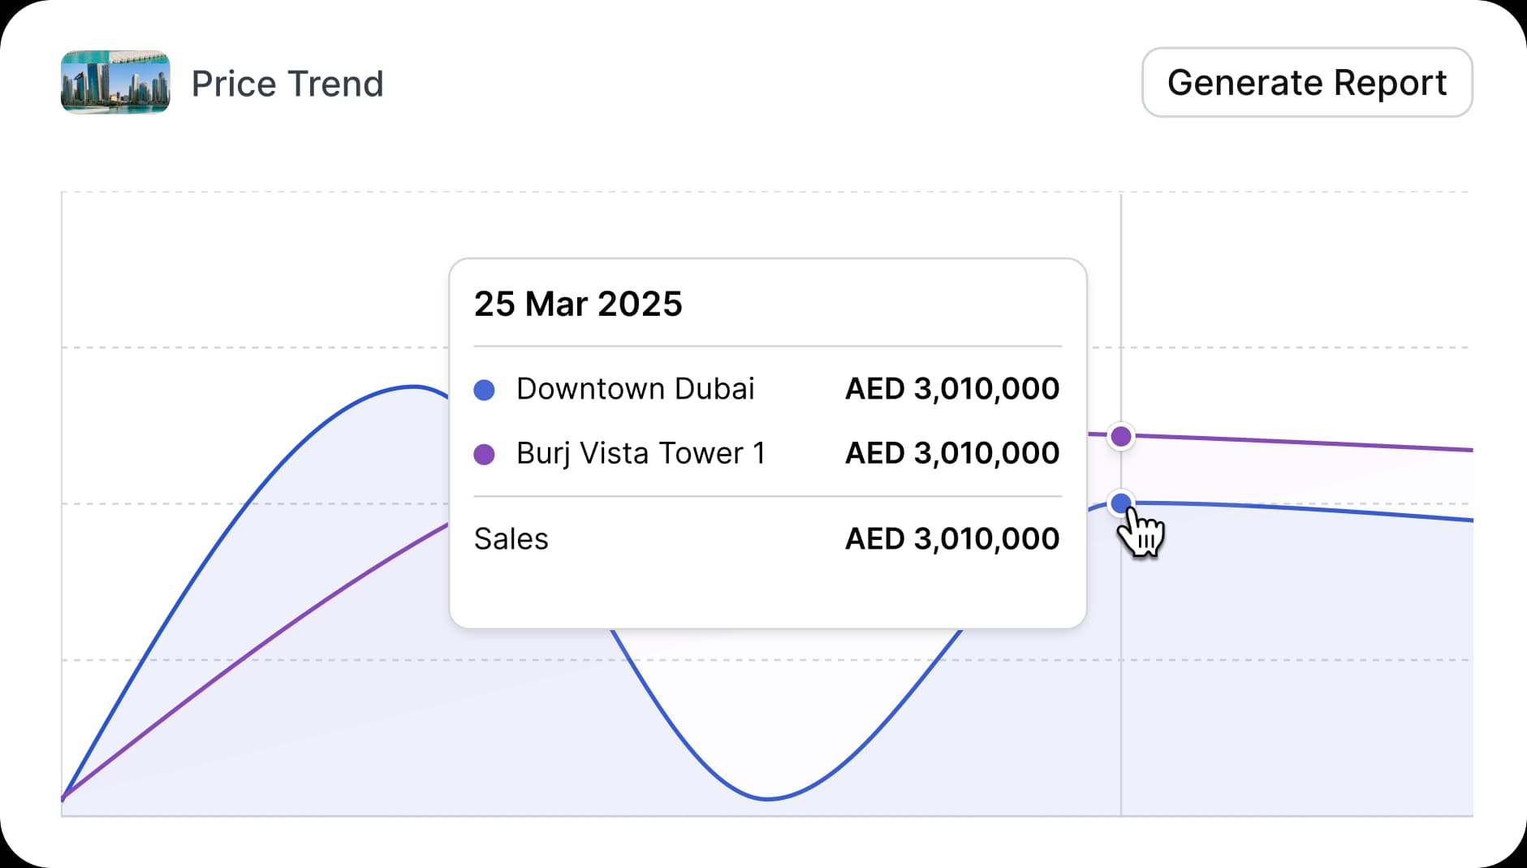Click the Sales AED 3,010,000 amount
Screen dimensions: 1527x868
952,539
